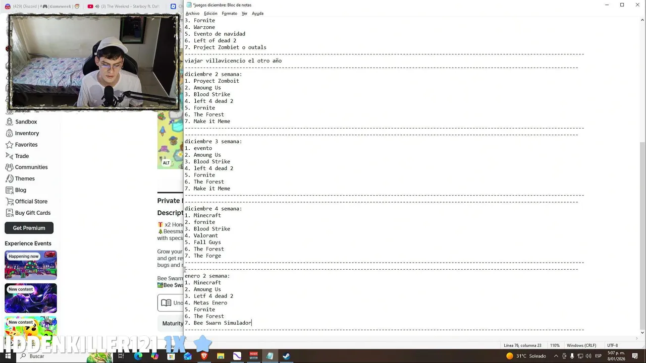Click the Blog icon in Roblox sidebar
The height and width of the screenshot is (363, 646).
(9, 190)
